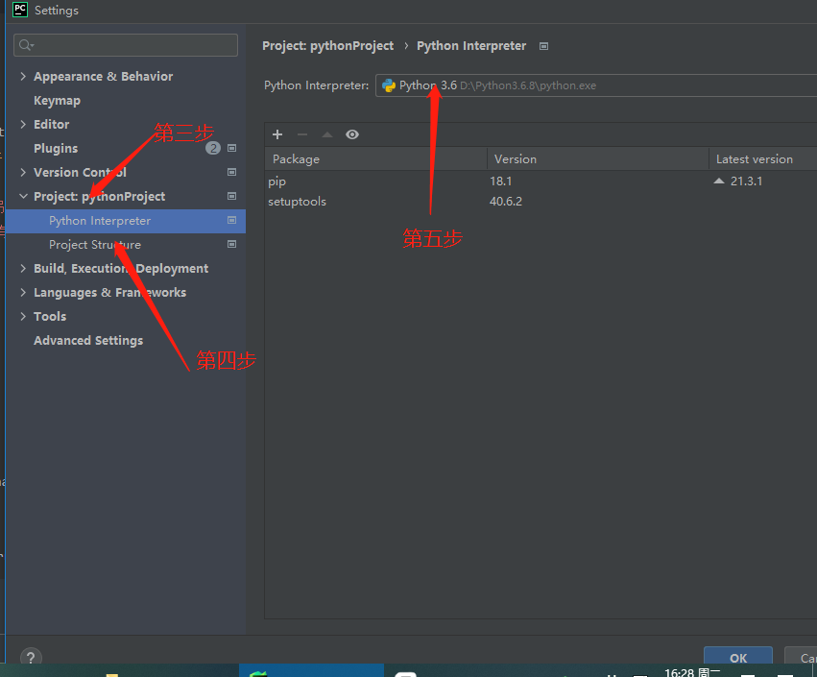
Task: Click the icon next to breadcrumb Python Interpreter
Action: click(543, 46)
